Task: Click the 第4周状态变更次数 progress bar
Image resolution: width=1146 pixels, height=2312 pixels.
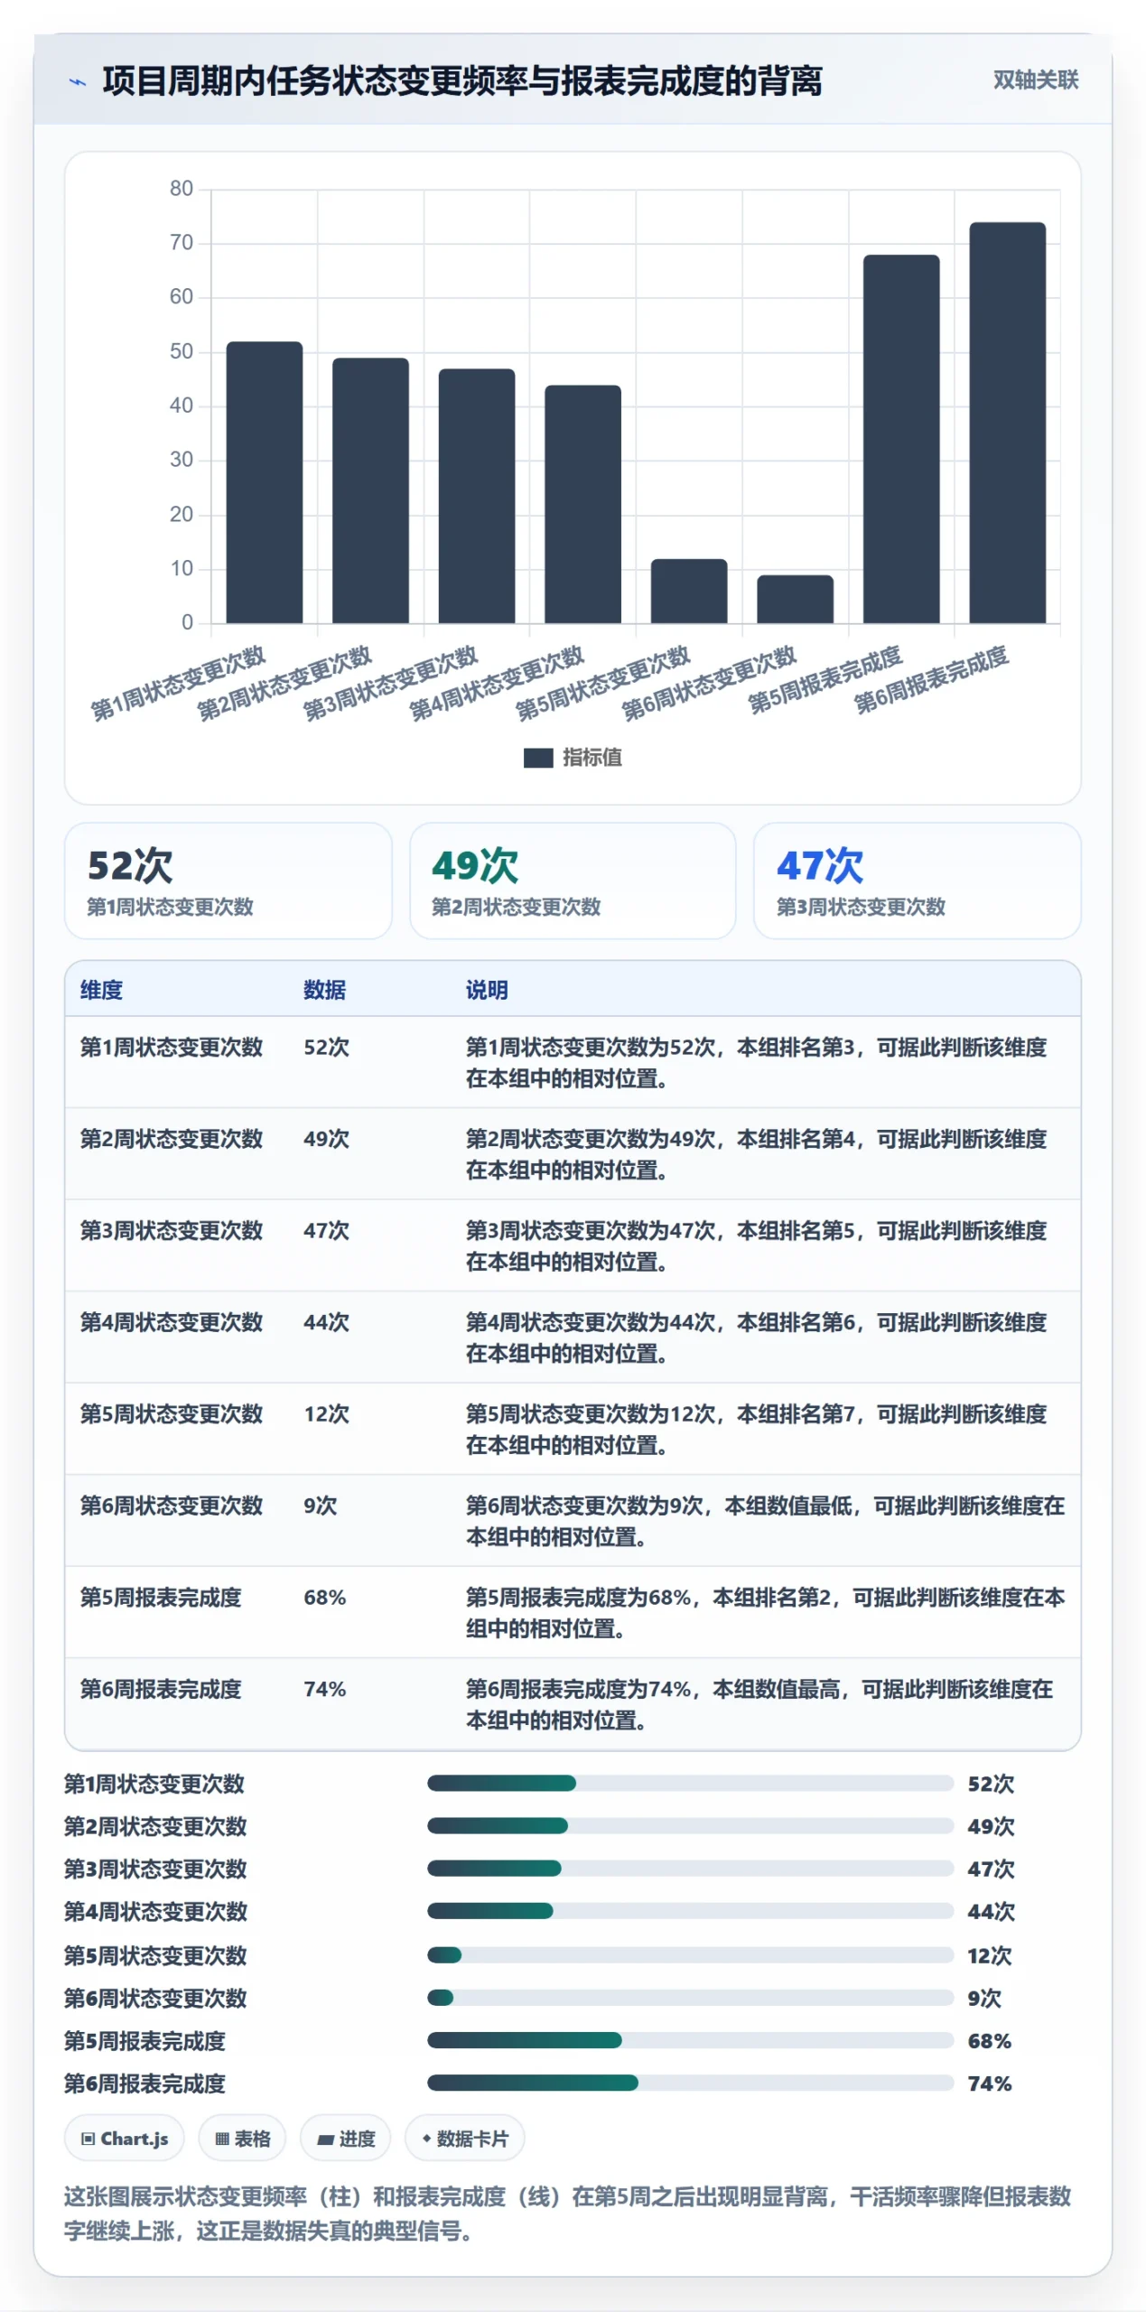Action: click(690, 1910)
